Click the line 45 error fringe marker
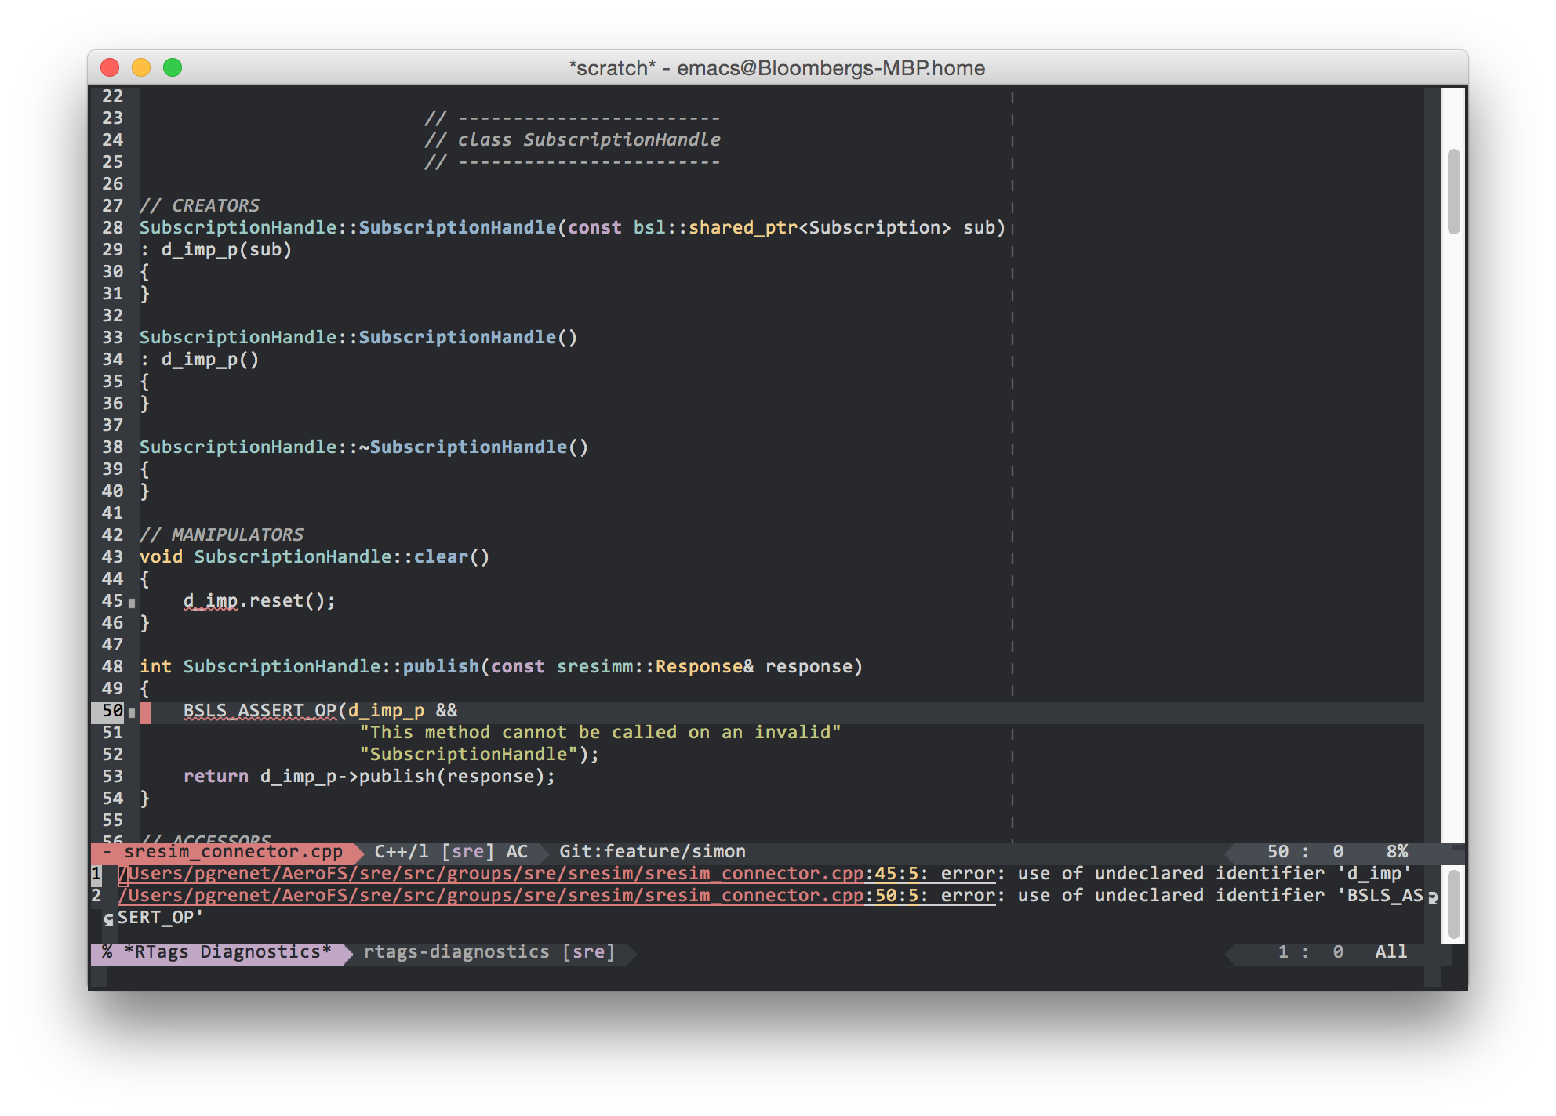1556x1116 pixels. pyautogui.click(x=132, y=603)
